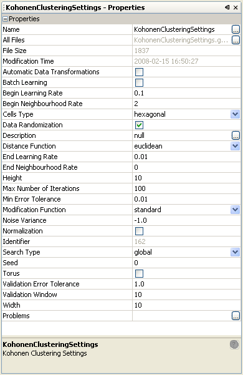Open the Problems property ellipsis button
Viewport: 243px width, 375px height.
pyautogui.click(x=236, y=316)
